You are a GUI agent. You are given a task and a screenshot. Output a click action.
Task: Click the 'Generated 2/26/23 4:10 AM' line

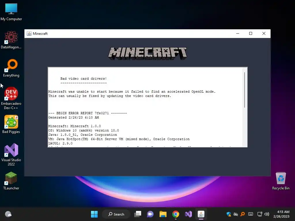pos(73,117)
